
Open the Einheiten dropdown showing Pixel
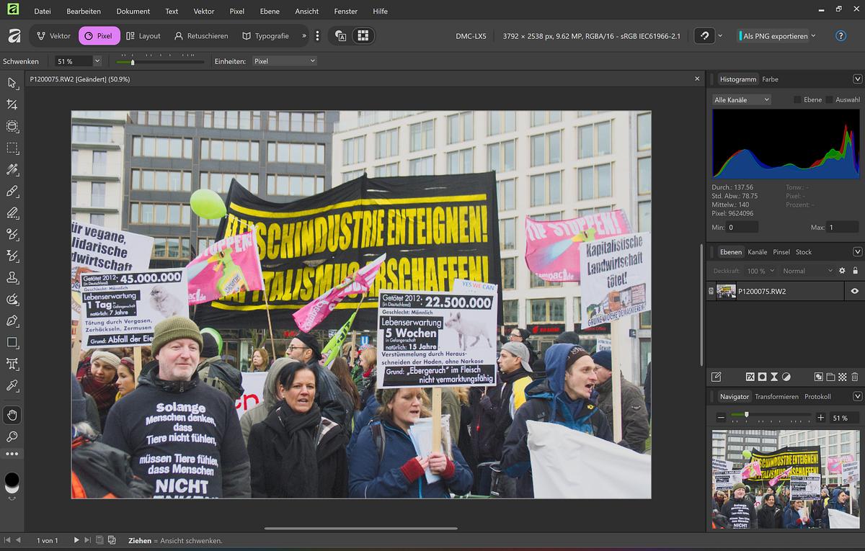point(285,61)
